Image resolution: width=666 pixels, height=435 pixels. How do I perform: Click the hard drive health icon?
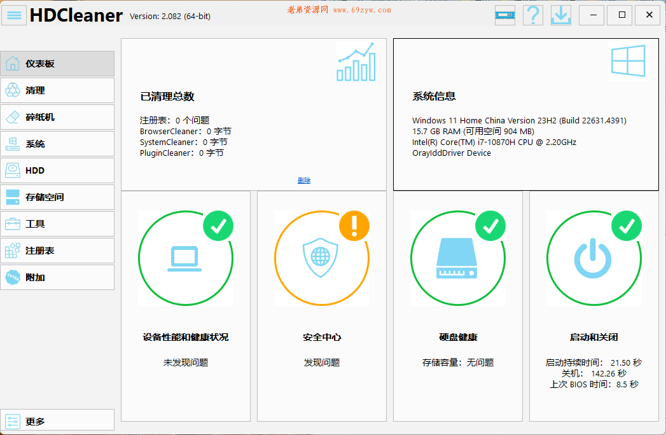457,258
